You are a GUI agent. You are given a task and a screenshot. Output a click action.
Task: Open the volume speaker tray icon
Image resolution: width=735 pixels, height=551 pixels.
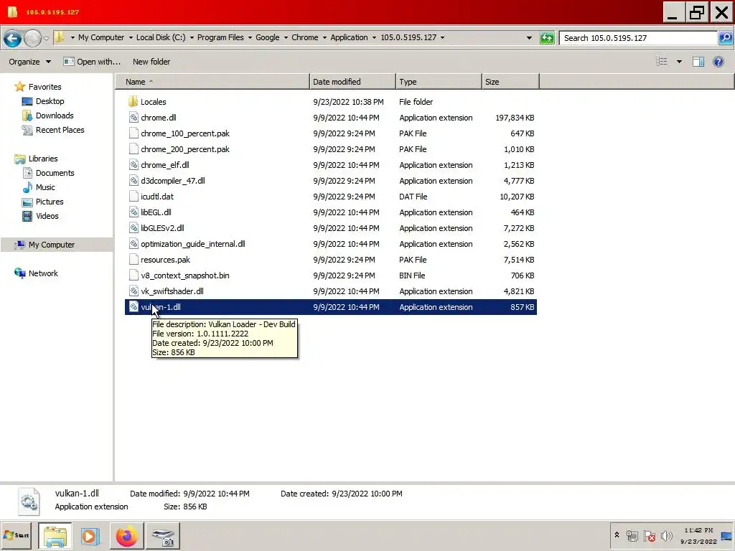[x=666, y=535]
